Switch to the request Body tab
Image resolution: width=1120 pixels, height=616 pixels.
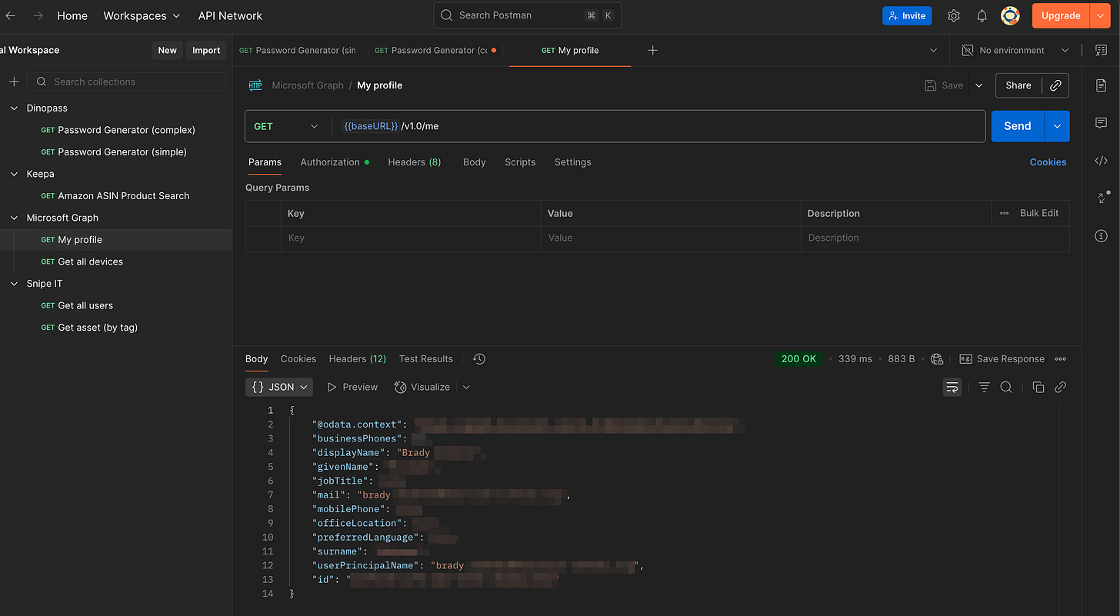475,162
